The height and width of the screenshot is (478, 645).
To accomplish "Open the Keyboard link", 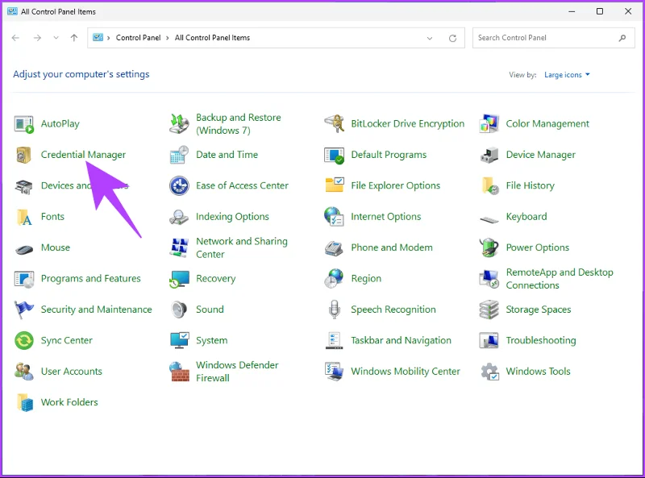I will click(526, 217).
